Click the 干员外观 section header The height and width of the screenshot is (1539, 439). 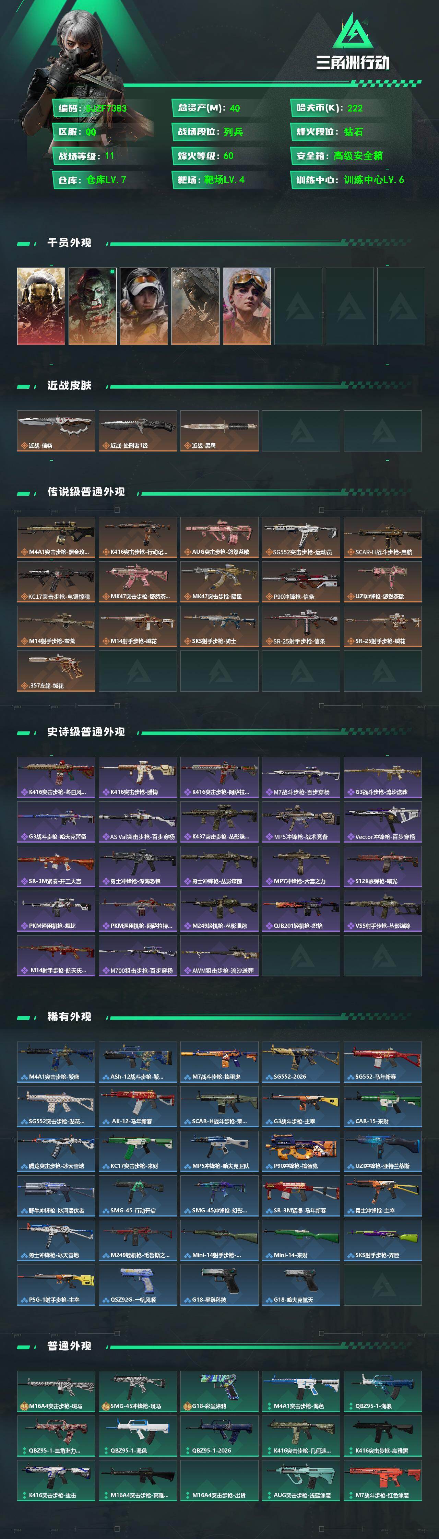point(69,243)
